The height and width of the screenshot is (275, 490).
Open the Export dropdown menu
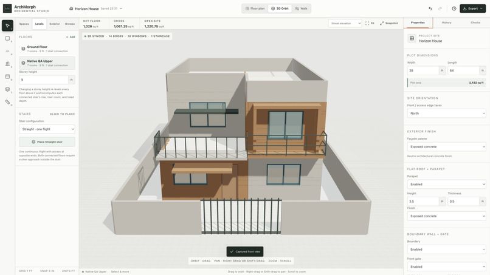click(472, 8)
